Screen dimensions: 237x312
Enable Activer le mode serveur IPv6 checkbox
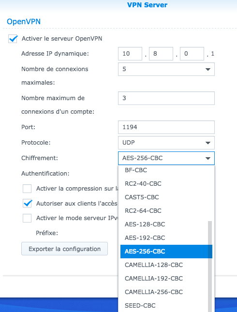(27, 218)
